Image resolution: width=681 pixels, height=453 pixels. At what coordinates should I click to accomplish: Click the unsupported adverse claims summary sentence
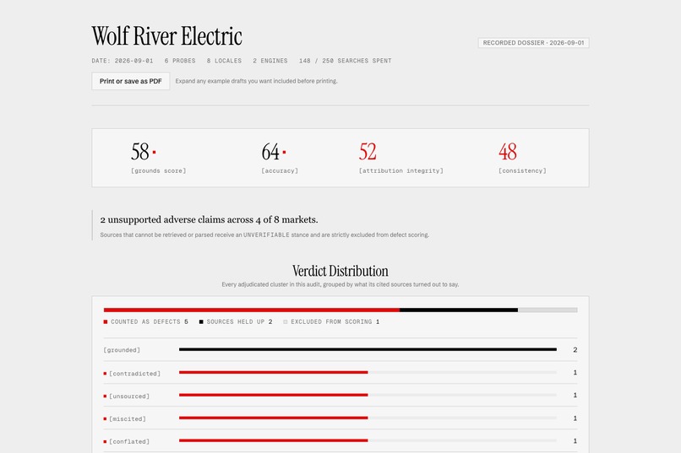pos(209,220)
